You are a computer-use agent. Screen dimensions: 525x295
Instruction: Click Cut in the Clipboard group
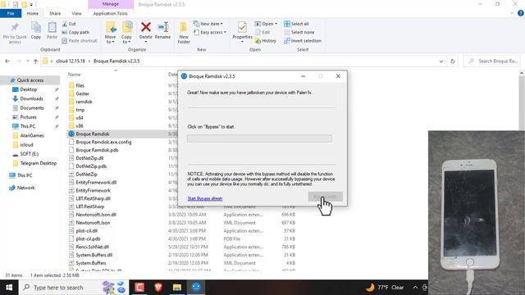click(x=69, y=24)
